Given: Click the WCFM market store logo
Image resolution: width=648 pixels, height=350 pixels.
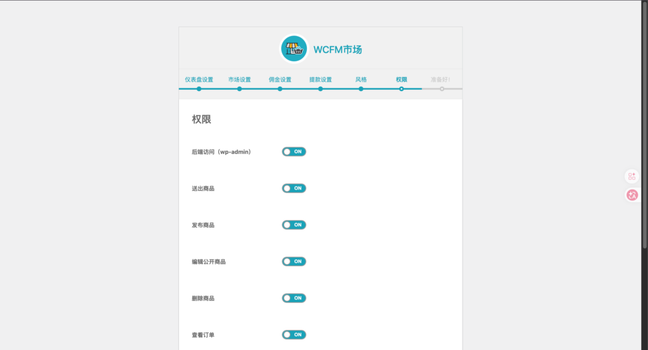Looking at the screenshot, I should pyautogui.click(x=294, y=49).
